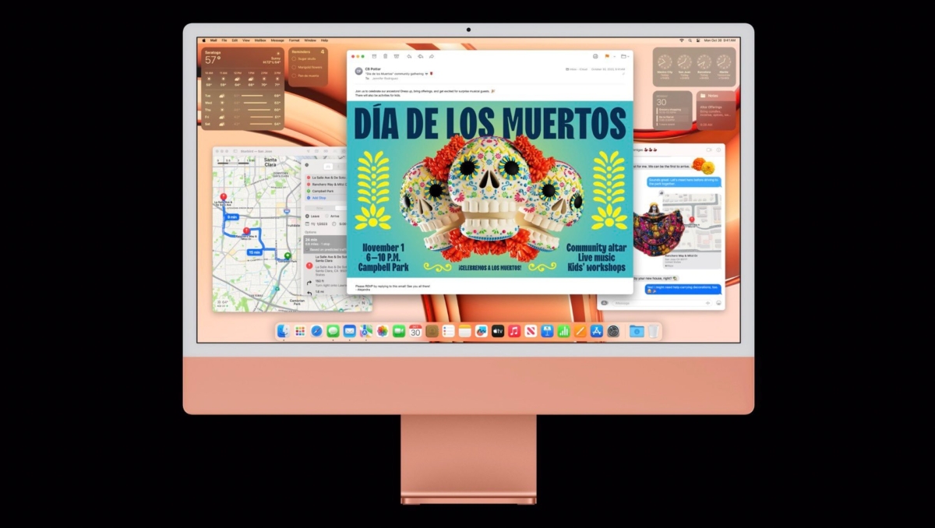Open the Format menu in menu bar

[294, 40]
